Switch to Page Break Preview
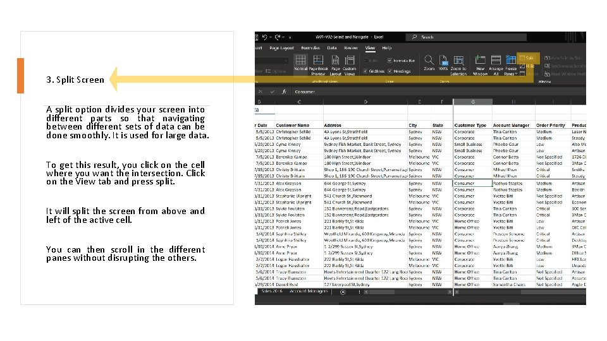Screen dimensions: 607x341 tap(318, 65)
